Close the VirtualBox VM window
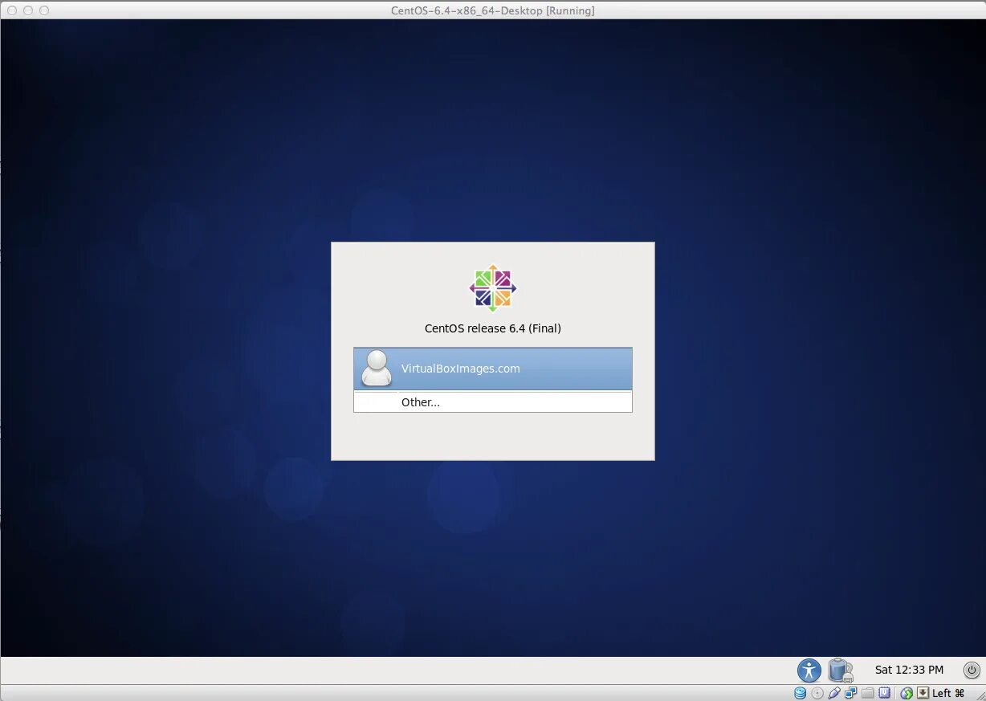986x701 pixels. click(x=12, y=10)
